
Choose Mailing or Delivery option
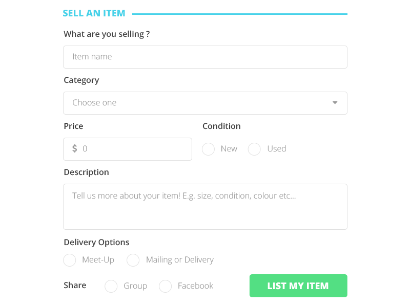(133, 260)
